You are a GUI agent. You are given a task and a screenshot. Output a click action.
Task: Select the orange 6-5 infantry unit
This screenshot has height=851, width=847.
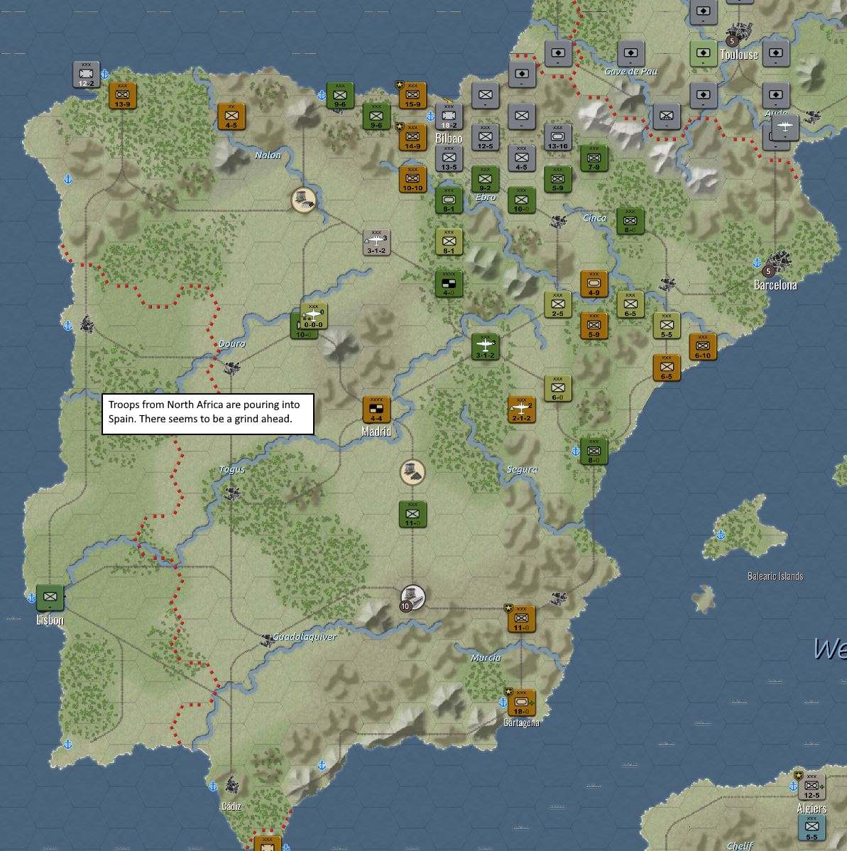[667, 368]
